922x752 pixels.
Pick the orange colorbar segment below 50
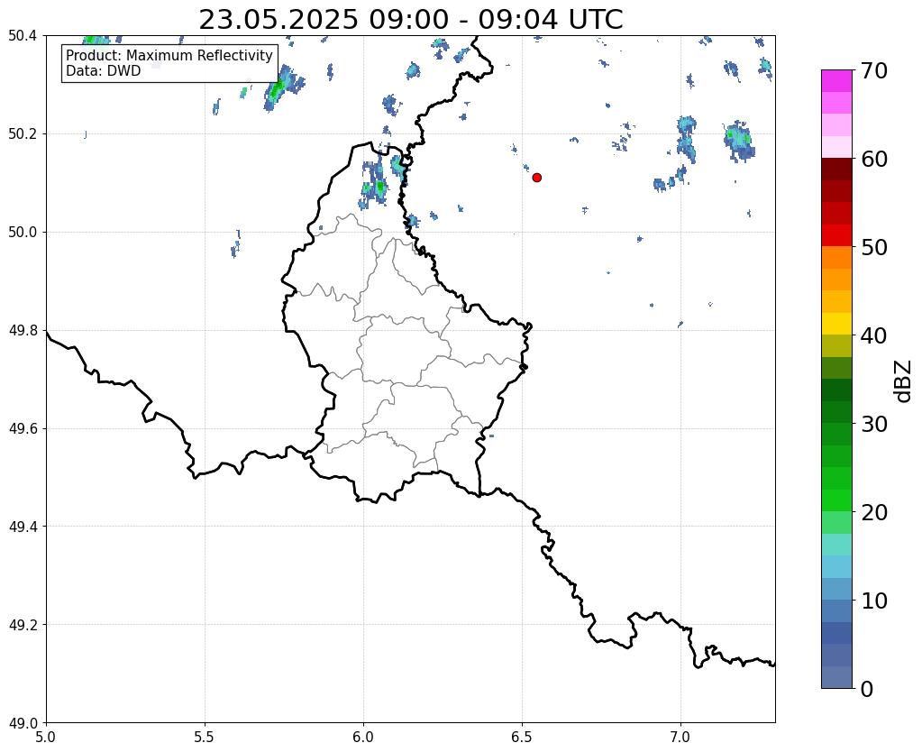tap(836, 258)
